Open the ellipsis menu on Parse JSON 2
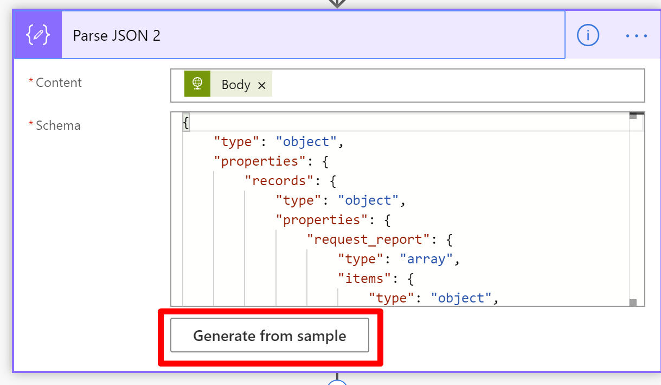 pyautogui.click(x=637, y=36)
